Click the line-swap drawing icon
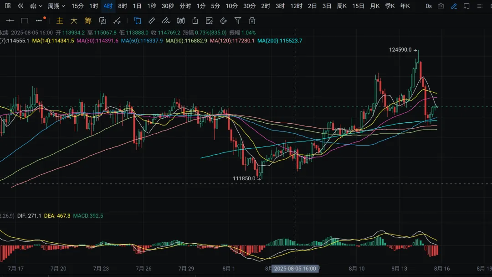 [117, 21]
